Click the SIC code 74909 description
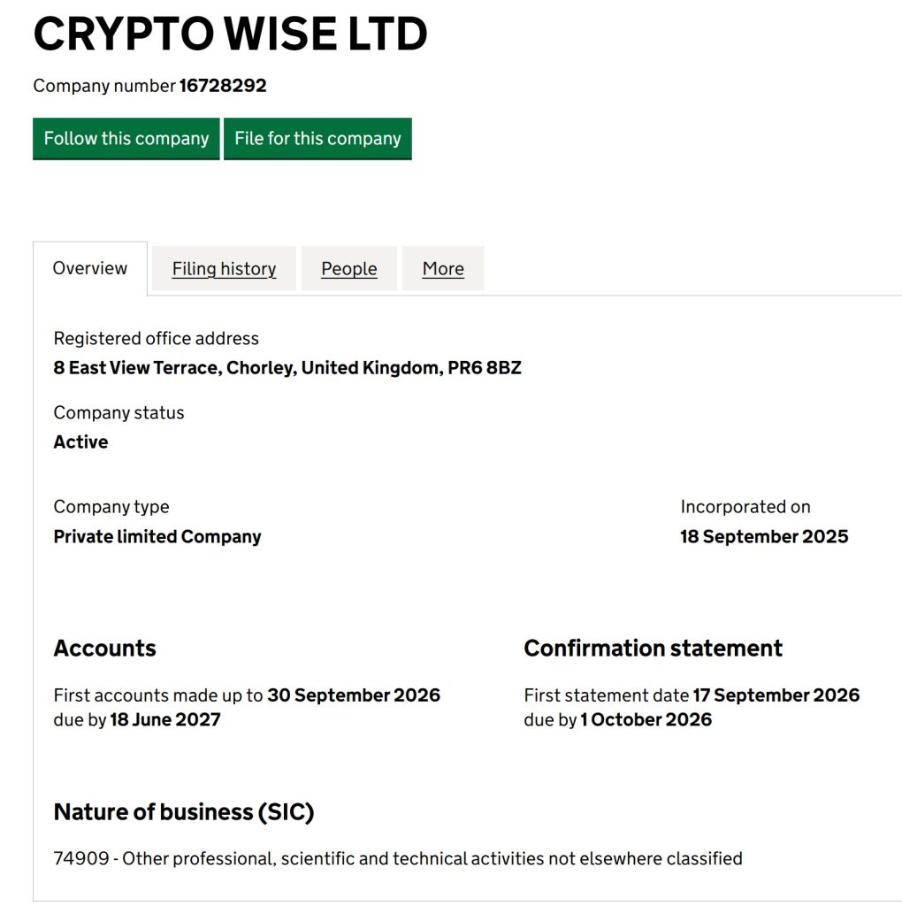The image size is (902, 906). tap(398, 858)
